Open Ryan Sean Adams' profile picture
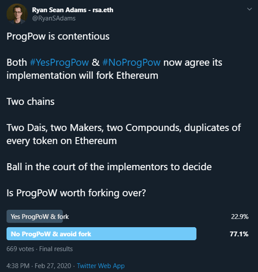Image resolution: width=258 pixels, height=272 pixels. (x=17, y=14)
